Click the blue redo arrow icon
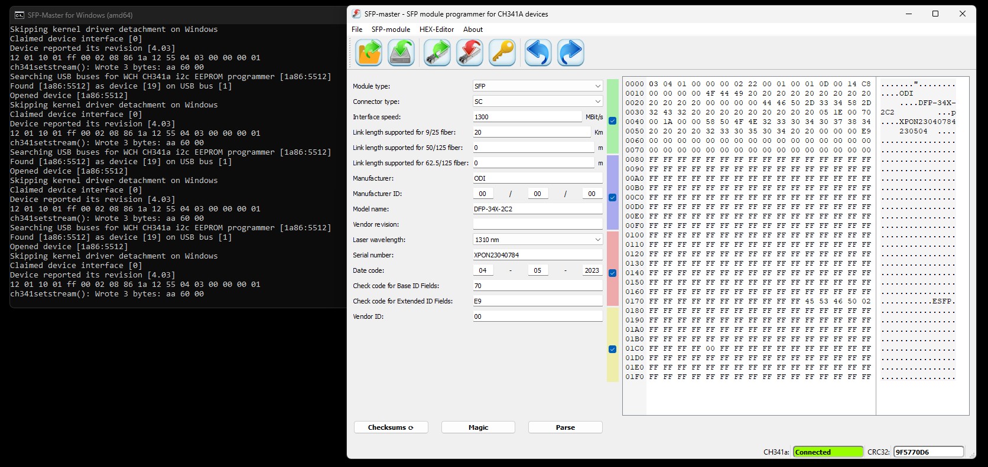Image resolution: width=988 pixels, height=467 pixels. (570, 53)
